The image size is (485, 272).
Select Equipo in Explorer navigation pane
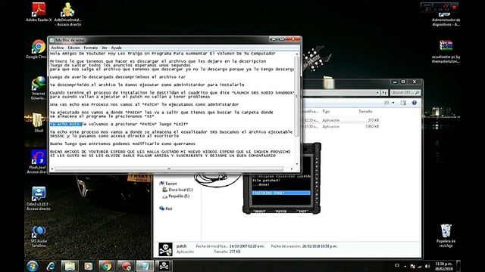pos(168,183)
